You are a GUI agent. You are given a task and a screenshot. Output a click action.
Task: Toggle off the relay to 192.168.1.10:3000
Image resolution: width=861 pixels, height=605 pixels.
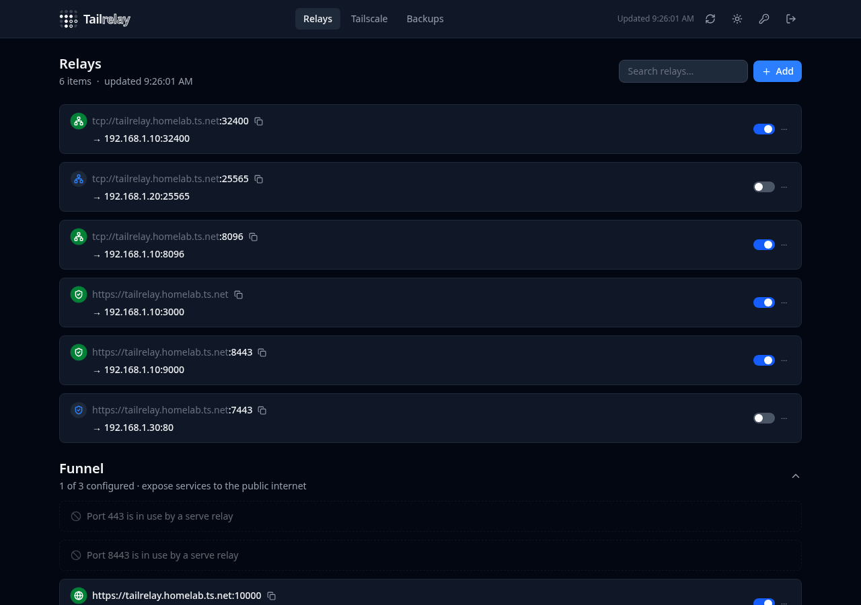click(764, 302)
